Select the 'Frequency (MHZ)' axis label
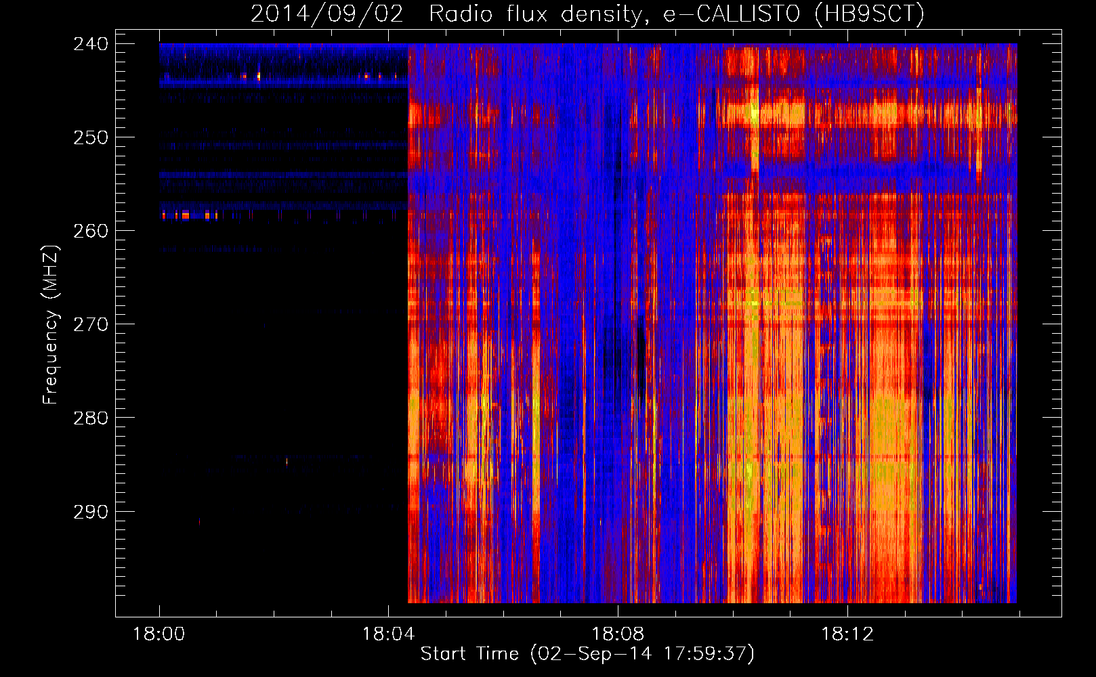Viewport: 1096px width, 677px height. pyautogui.click(x=51, y=324)
